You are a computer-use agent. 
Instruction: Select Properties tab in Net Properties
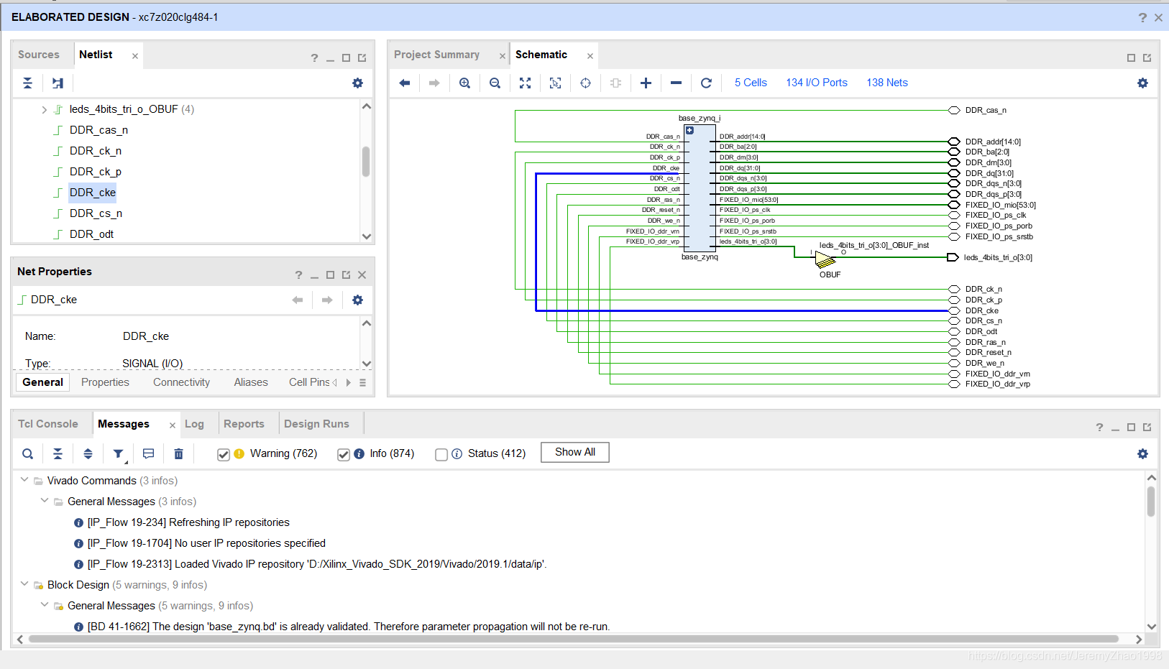(105, 382)
